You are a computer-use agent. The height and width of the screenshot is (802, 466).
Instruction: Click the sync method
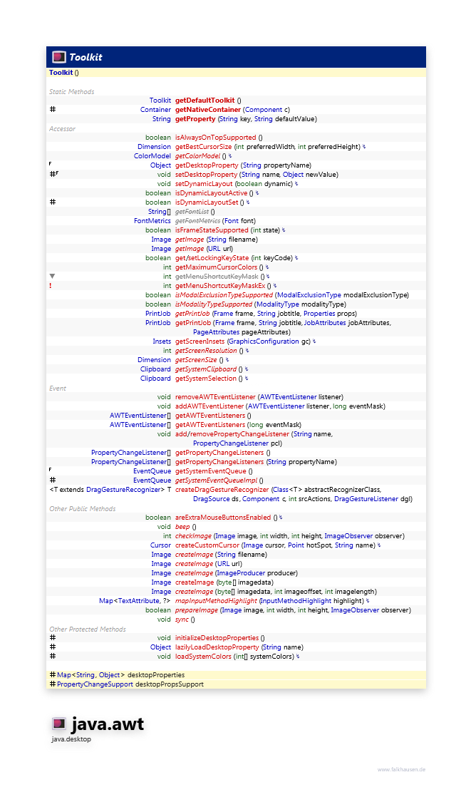(182, 620)
